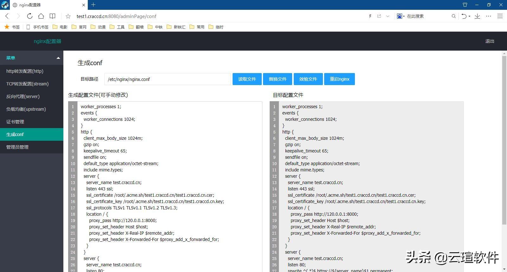Click the 读取文件 button
The height and width of the screenshot is (272, 507).
pyautogui.click(x=247, y=79)
